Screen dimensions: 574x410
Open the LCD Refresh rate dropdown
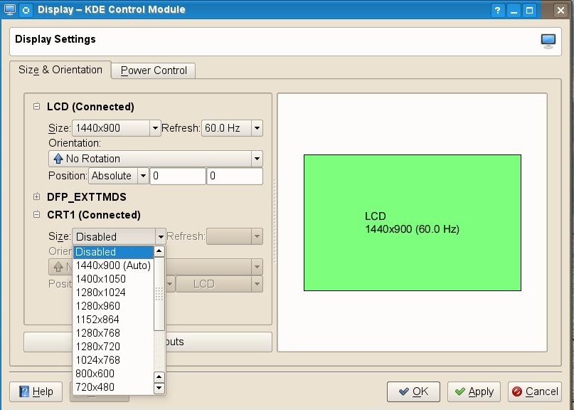click(232, 129)
